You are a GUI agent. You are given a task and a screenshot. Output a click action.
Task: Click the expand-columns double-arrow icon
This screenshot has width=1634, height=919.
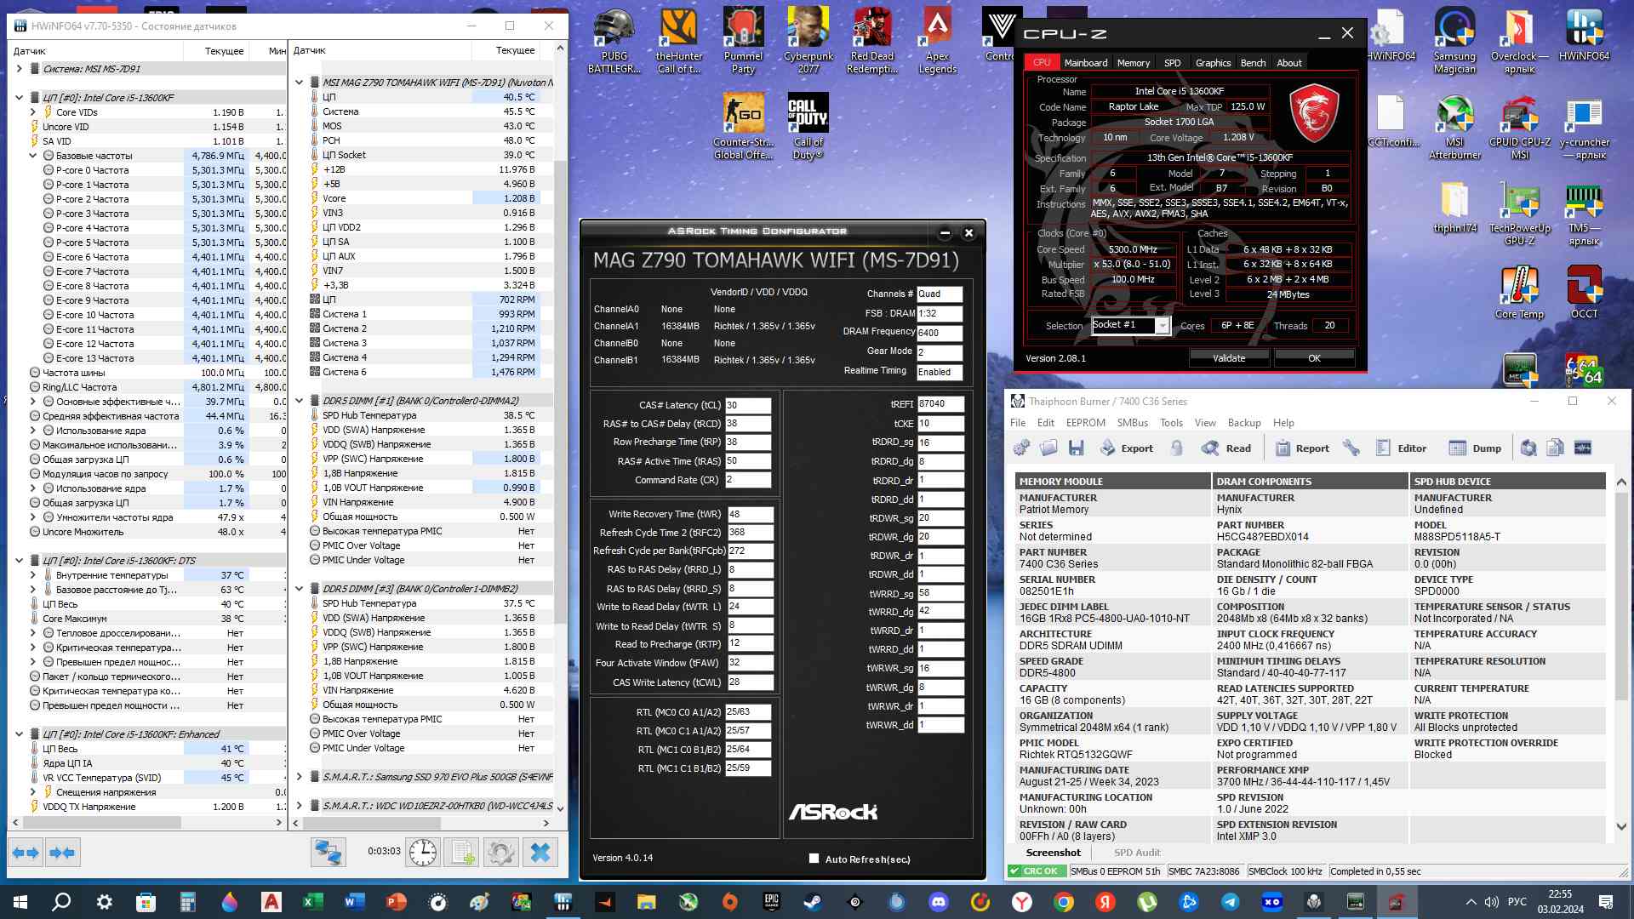point(26,852)
